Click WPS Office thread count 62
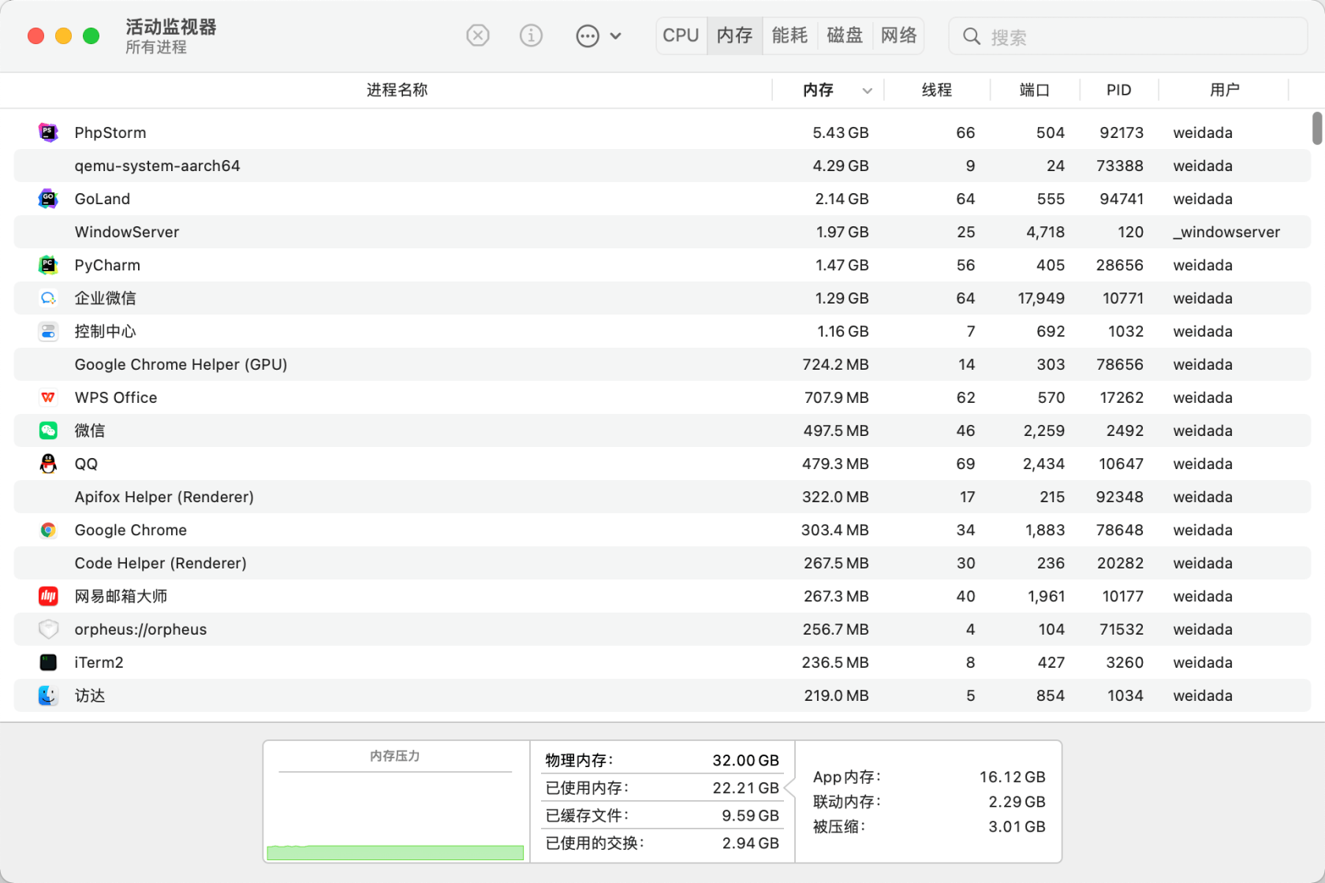This screenshot has width=1325, height=883. [965, 397]
